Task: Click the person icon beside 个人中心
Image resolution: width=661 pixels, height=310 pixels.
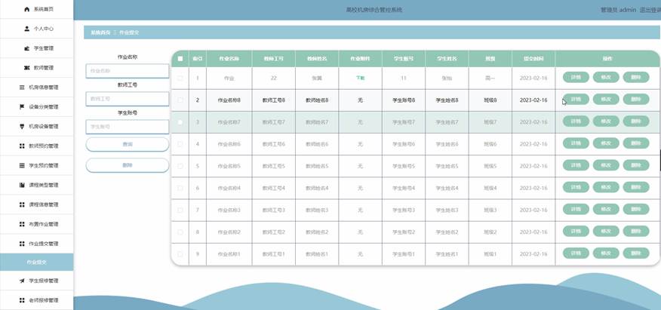Action: pyautogui.click(x=27, y=29)
